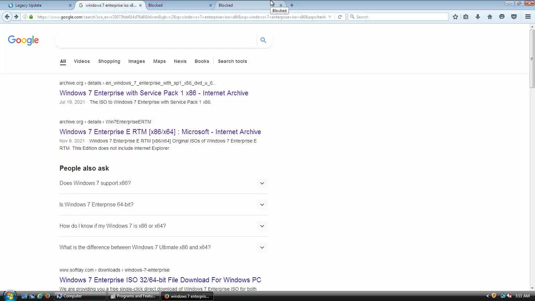Select the Images search filter

(137, 61)
